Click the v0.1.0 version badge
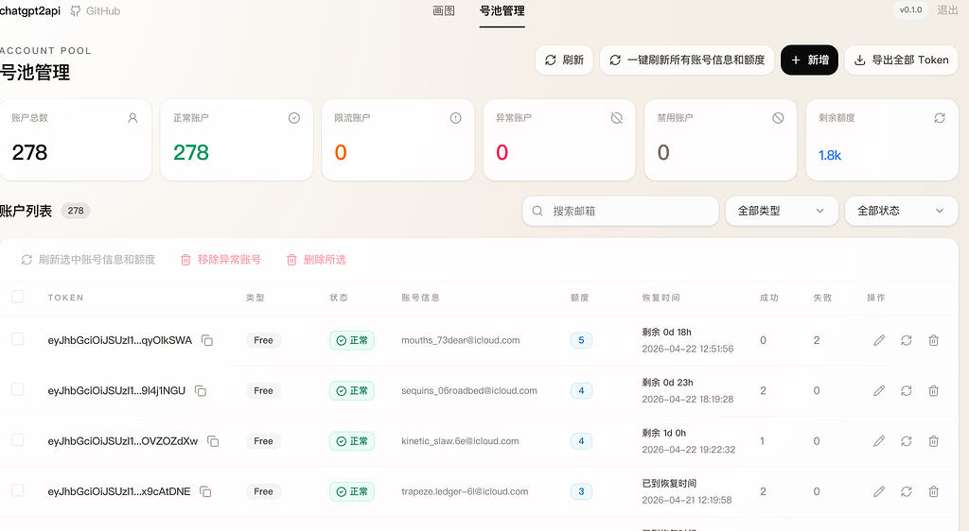969x531 pixels. (910, 9)
